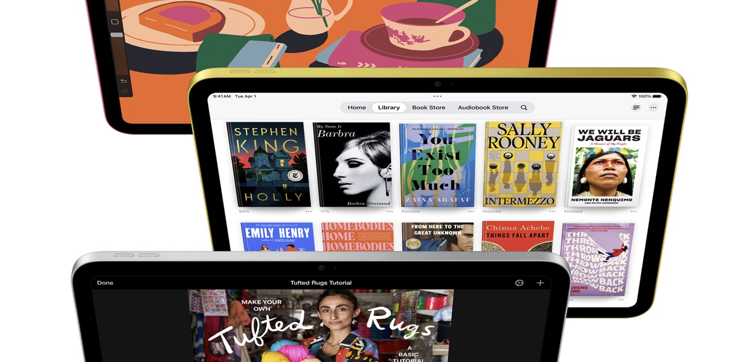Open You Exist Too Much book cover
The image size is (755, 362).
438,165
